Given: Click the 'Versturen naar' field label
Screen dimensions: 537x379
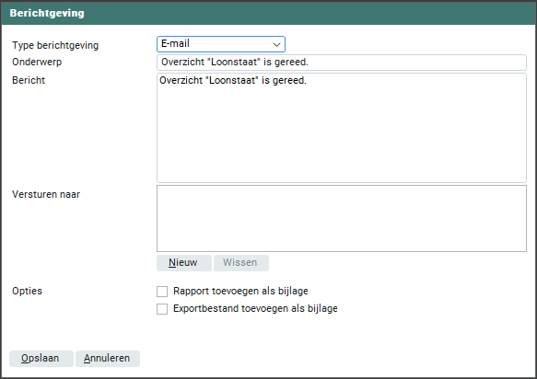Looking at the screenshot, I should [46, 194].
